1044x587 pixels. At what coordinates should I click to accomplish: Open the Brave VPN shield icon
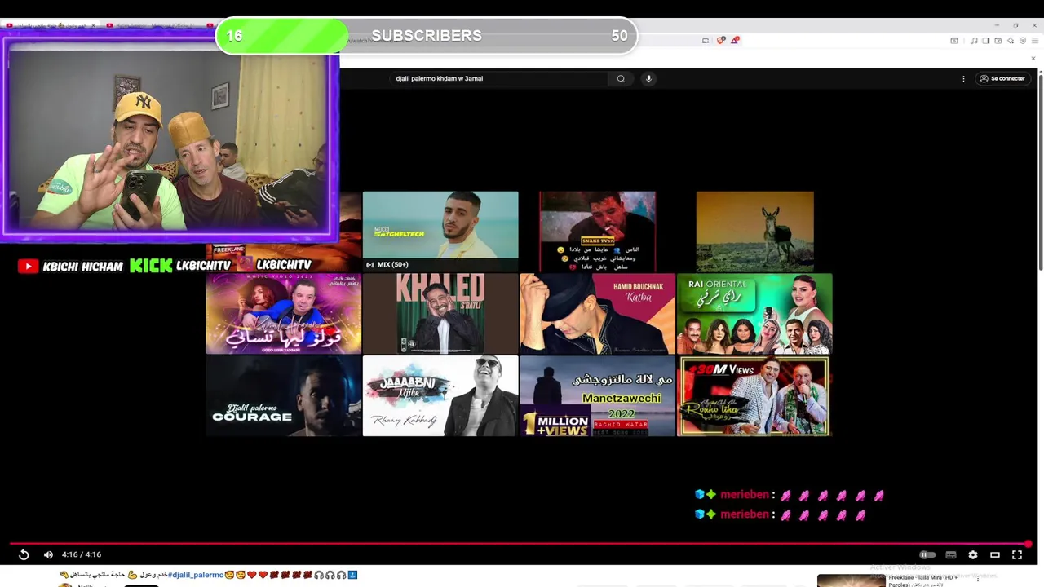[1022, 41]
